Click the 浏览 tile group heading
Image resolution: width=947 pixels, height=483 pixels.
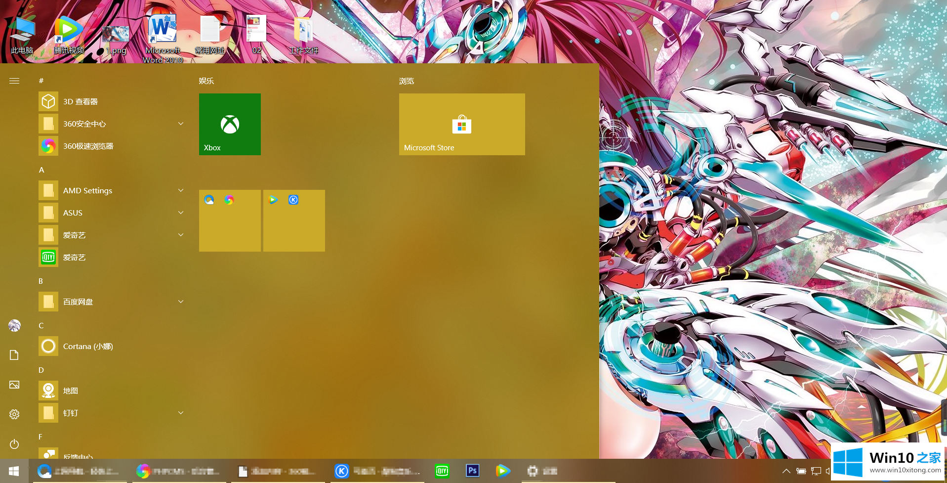tap(407, 81)
